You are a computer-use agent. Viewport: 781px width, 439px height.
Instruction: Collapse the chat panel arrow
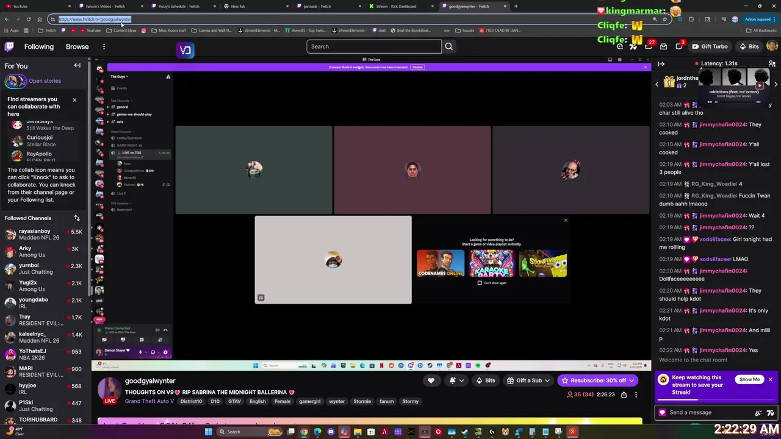point(661,63)
